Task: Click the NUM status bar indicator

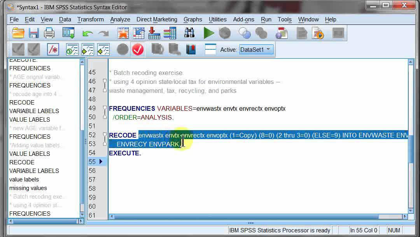Action: pos(394,230)
